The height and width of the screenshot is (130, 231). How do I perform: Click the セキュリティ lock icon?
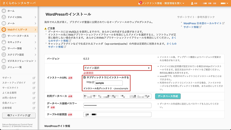(4, 42)
